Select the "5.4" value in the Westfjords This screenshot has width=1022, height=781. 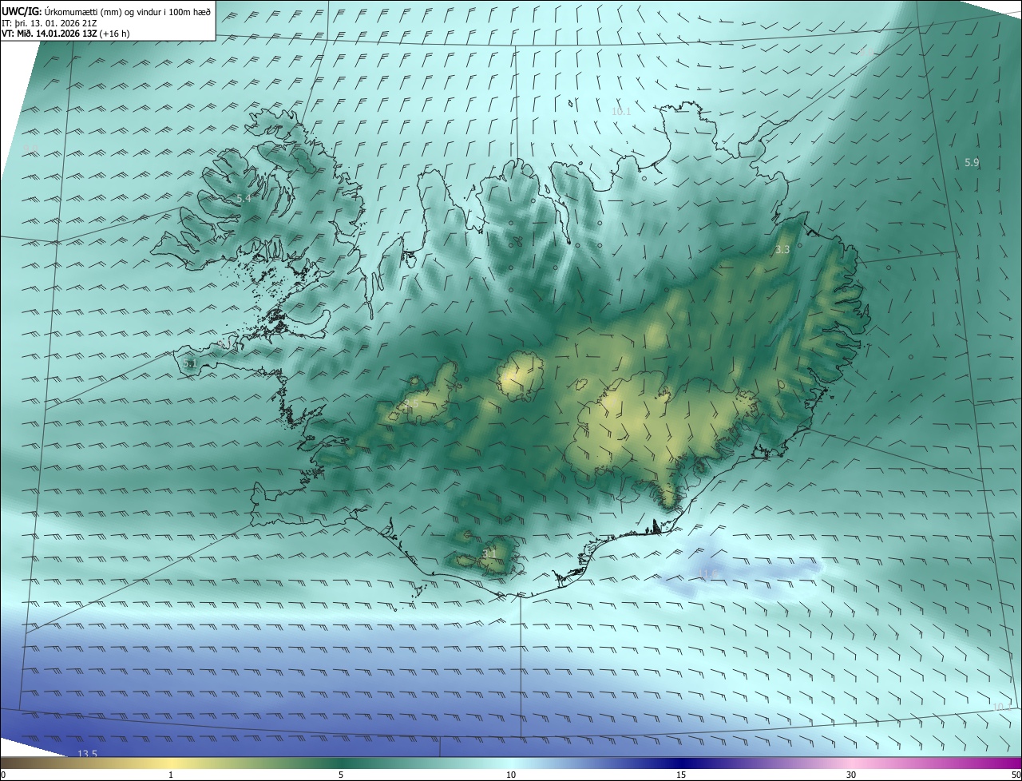244,198
